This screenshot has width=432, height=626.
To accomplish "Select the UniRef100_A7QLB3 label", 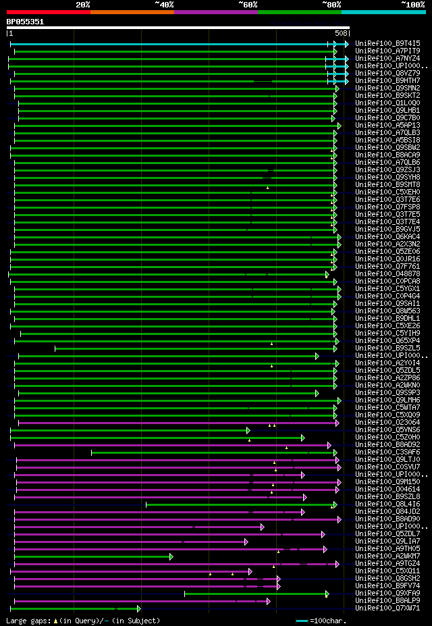I will click(x=387, y=133).
